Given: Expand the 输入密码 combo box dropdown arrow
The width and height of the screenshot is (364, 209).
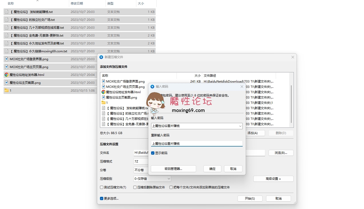Looking at the screenshot, I should [x=240, y=126].
